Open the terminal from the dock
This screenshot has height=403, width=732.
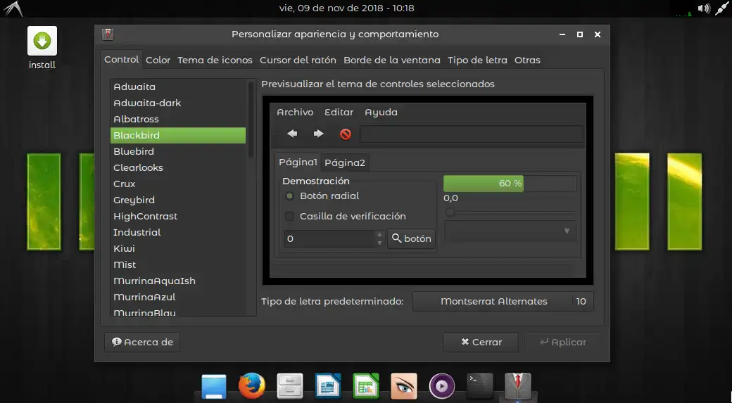point(480,385)
